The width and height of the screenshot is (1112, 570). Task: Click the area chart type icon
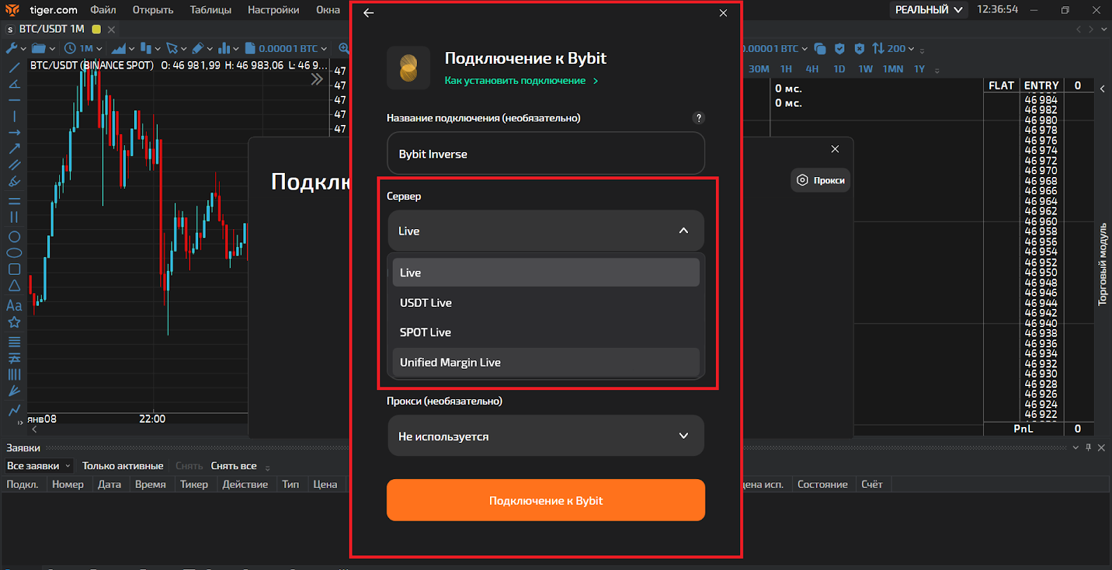118,49
